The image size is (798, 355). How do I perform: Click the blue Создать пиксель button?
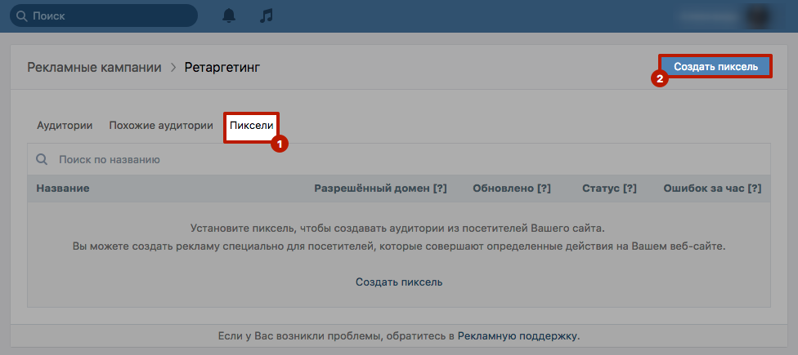coord(715,67)
